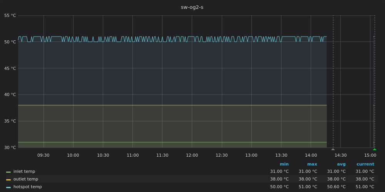Sort legend by the avg column
The width and height of the screenshot is (385, 192).
[x=341, y=164]
